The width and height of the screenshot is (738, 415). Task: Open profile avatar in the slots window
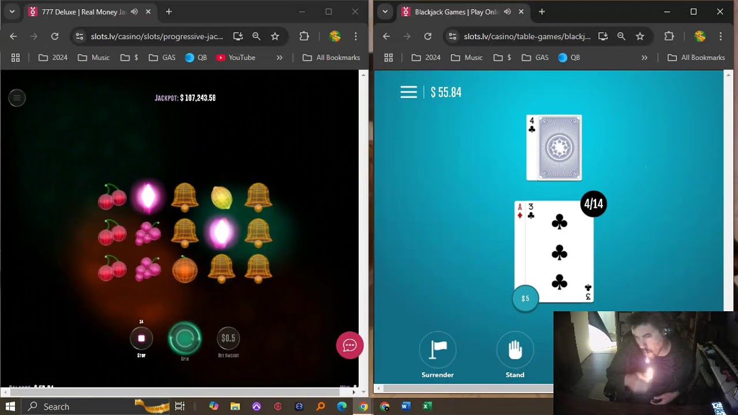click(x=334, y=36)
